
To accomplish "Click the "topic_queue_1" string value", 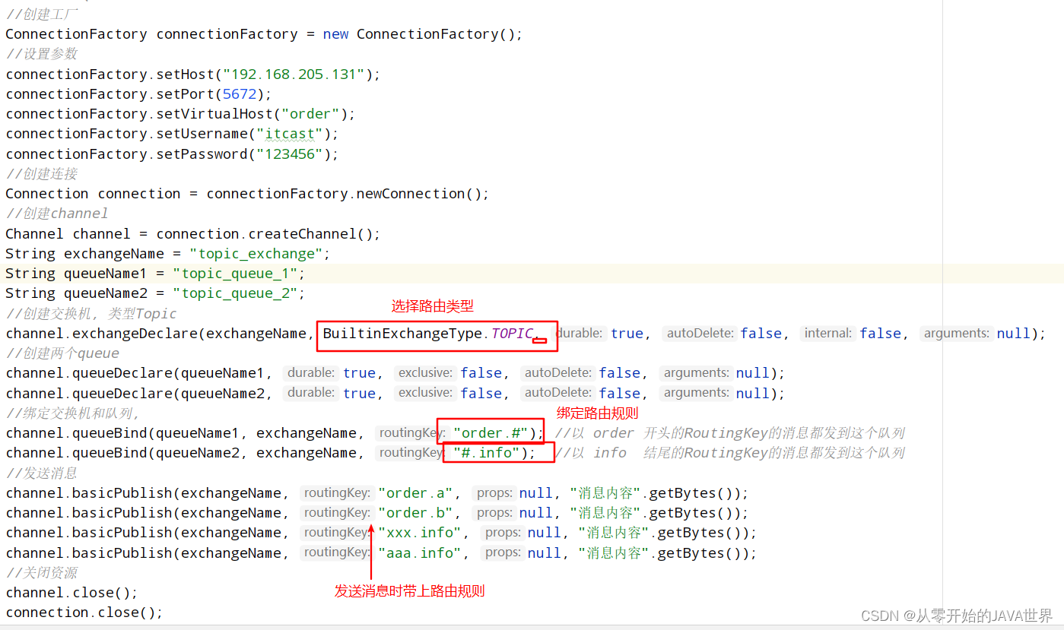I will tap(235, 273).
